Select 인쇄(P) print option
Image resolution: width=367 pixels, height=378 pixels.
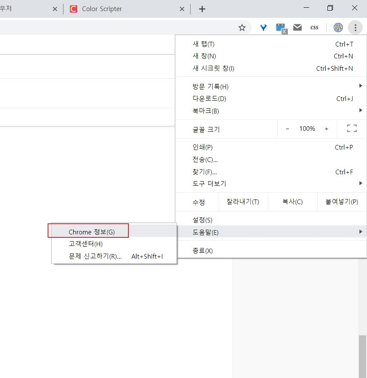pos(271,147)
